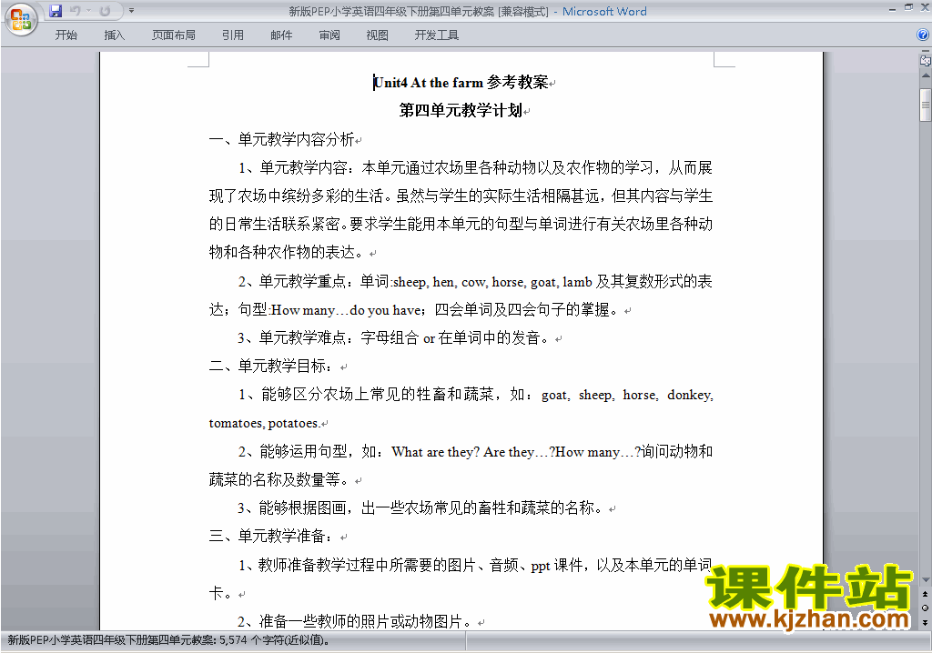Click the Previous Page double-up arrow
The width and height of the screenshot is (932, 653).
click(x=926, y=594)
